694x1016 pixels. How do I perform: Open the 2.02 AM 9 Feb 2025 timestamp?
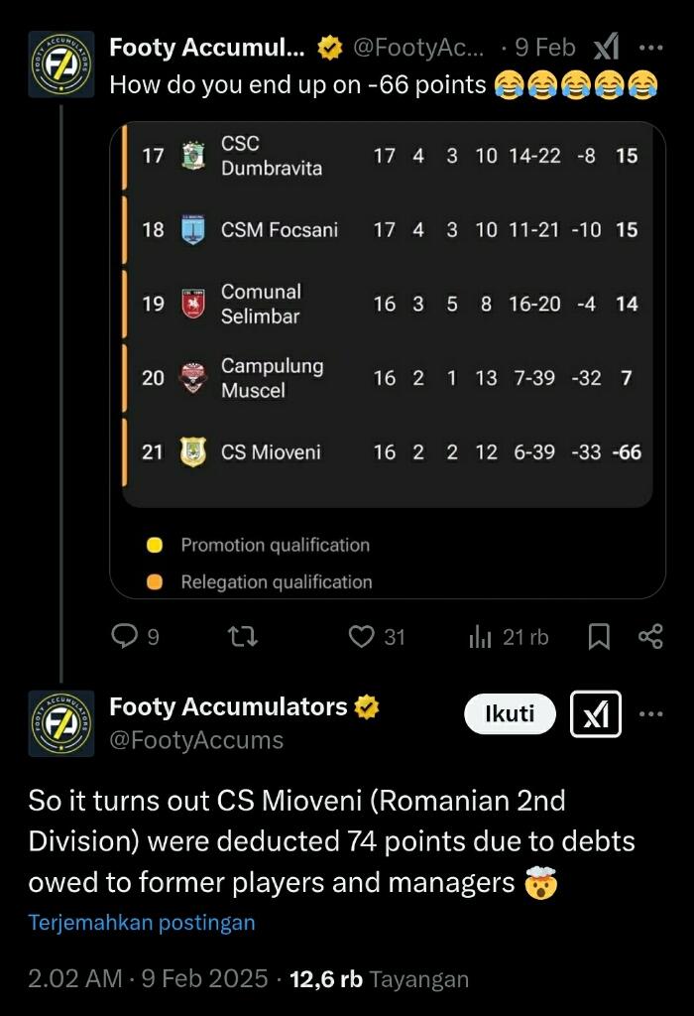point(148,979)
